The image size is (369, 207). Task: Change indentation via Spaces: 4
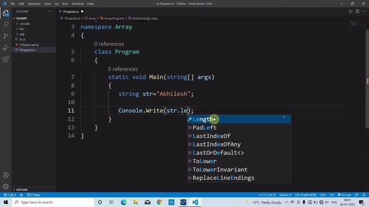pyautogui.click(x=285, y=195)
